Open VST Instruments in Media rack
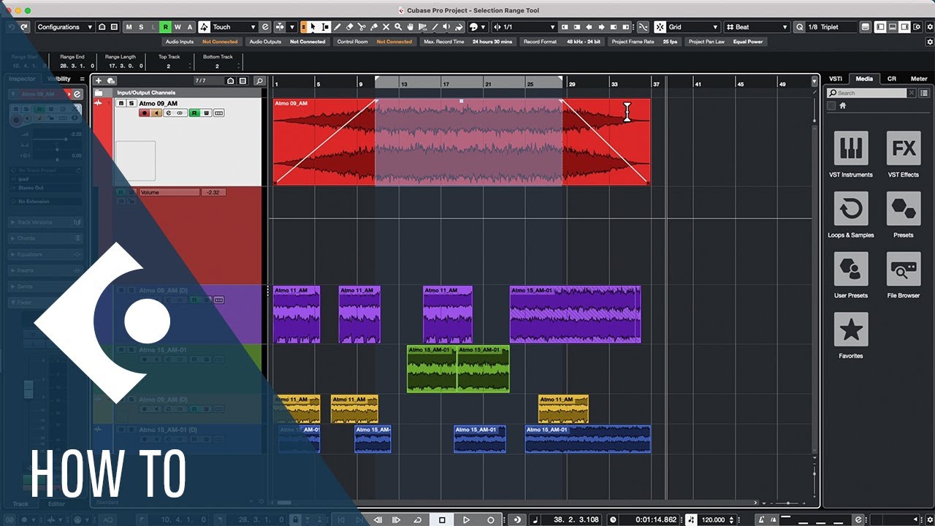Image resolution: width=935 pixels, height=526 pixels. (851, 148)
